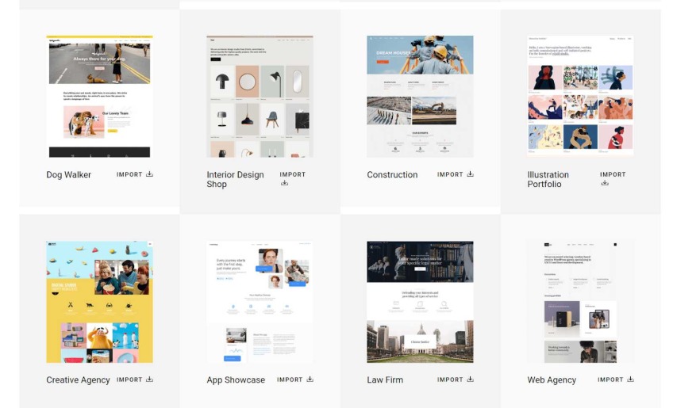Click the download icon beside Dog Walker import
Image resolution: width=673 pixels, height=408 pixels.
149,174
